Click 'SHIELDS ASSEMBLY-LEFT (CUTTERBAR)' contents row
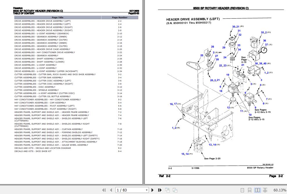 pos(76,119)
